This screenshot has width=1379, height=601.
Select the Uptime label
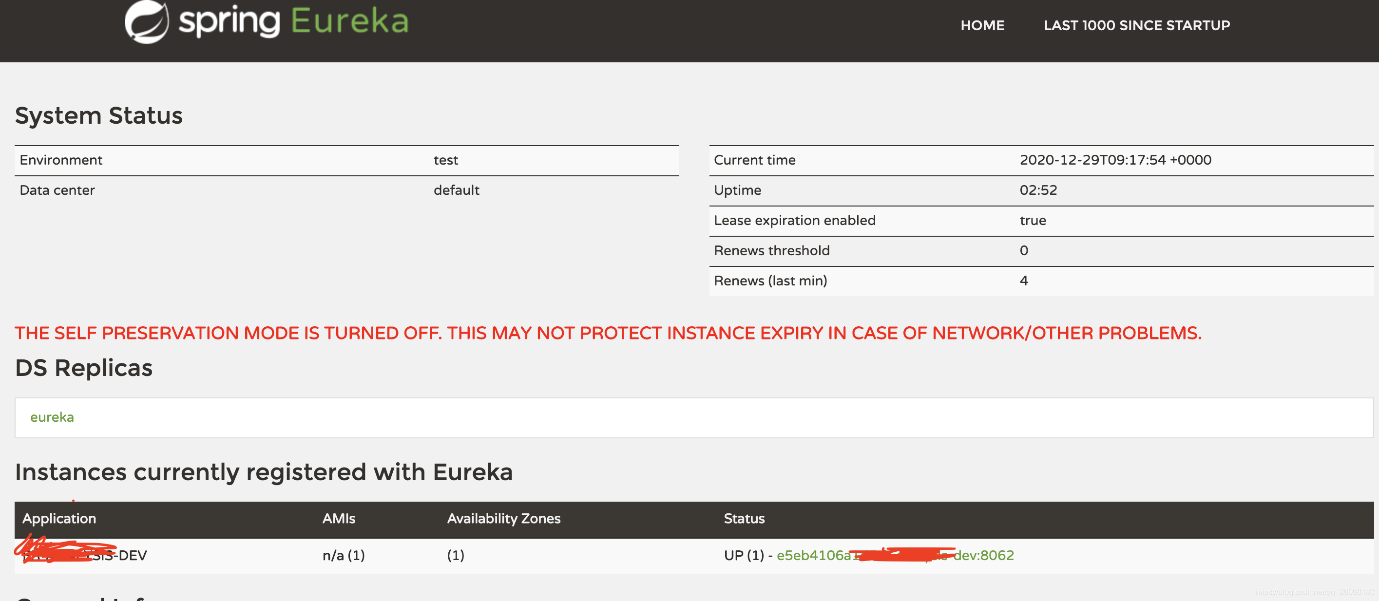click(737, 190)
